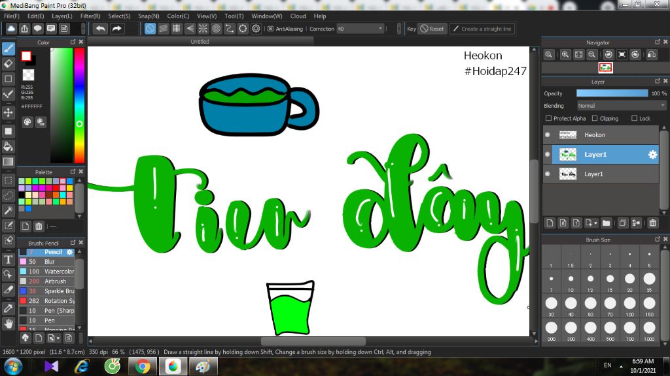Rotate canvas left in Navigator

608,55
